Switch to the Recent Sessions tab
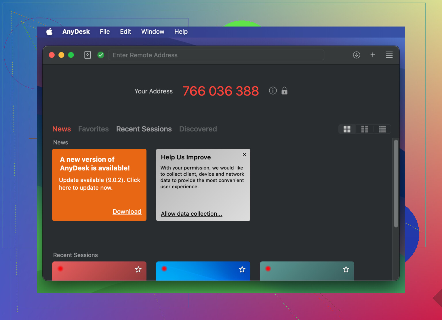This screenshot has width=442, height=320. click(x=144, y=129)
